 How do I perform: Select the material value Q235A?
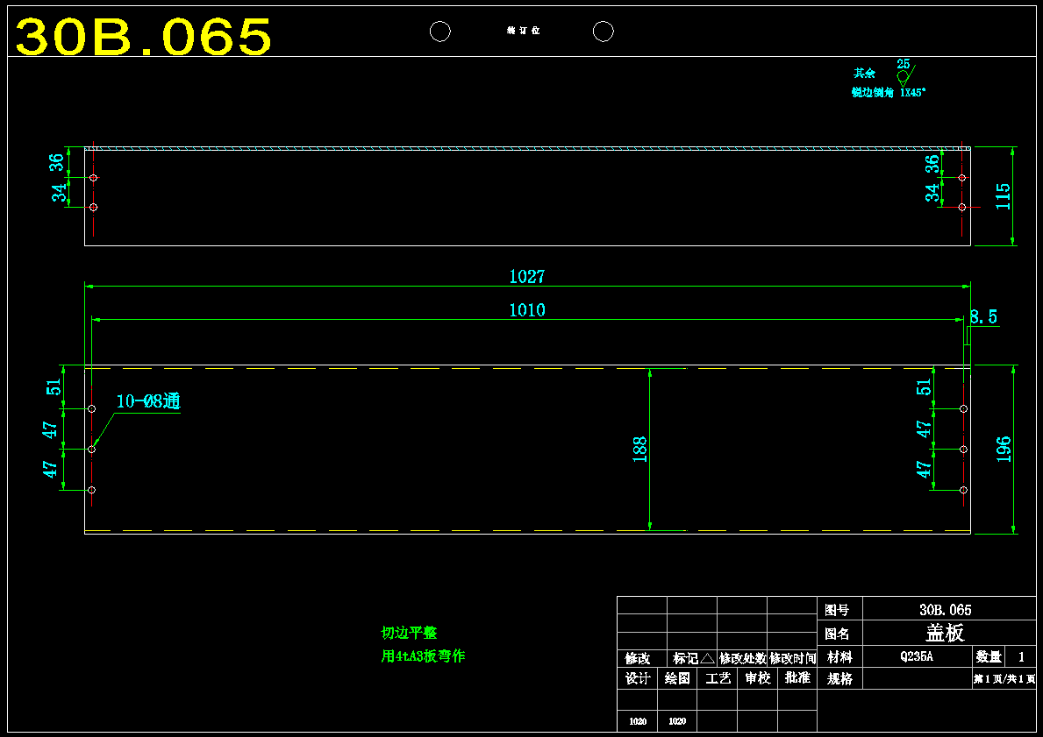[x=917, y=657]
